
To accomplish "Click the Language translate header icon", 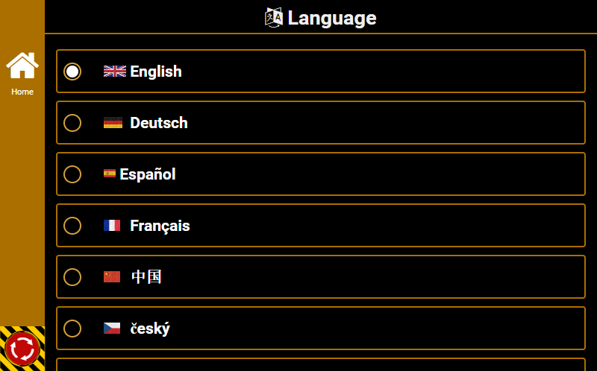I will [274, 17].
